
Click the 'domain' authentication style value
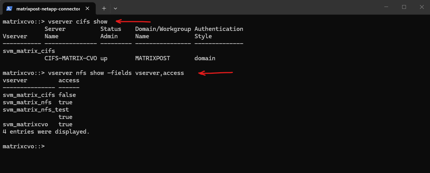(x=205, y=58)
